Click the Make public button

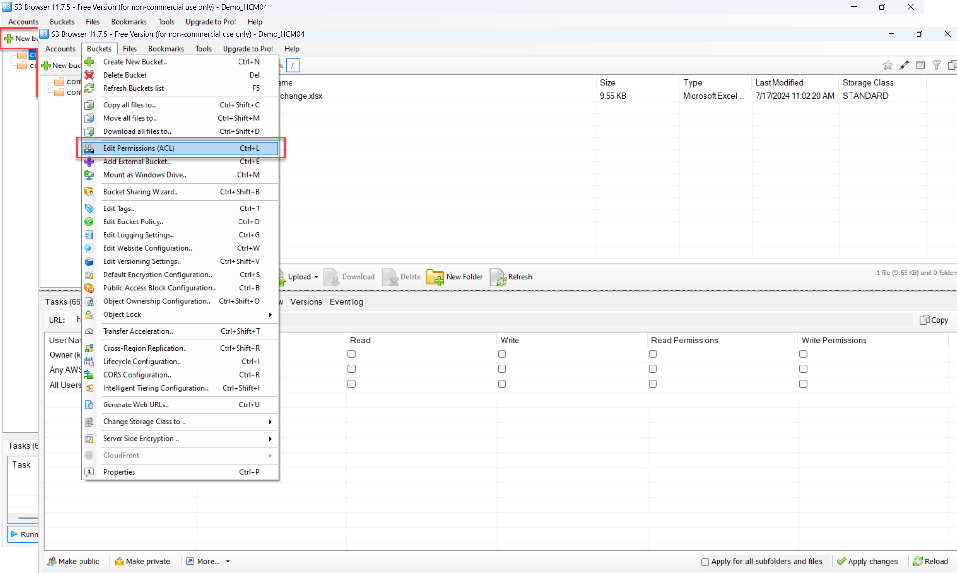73,561
